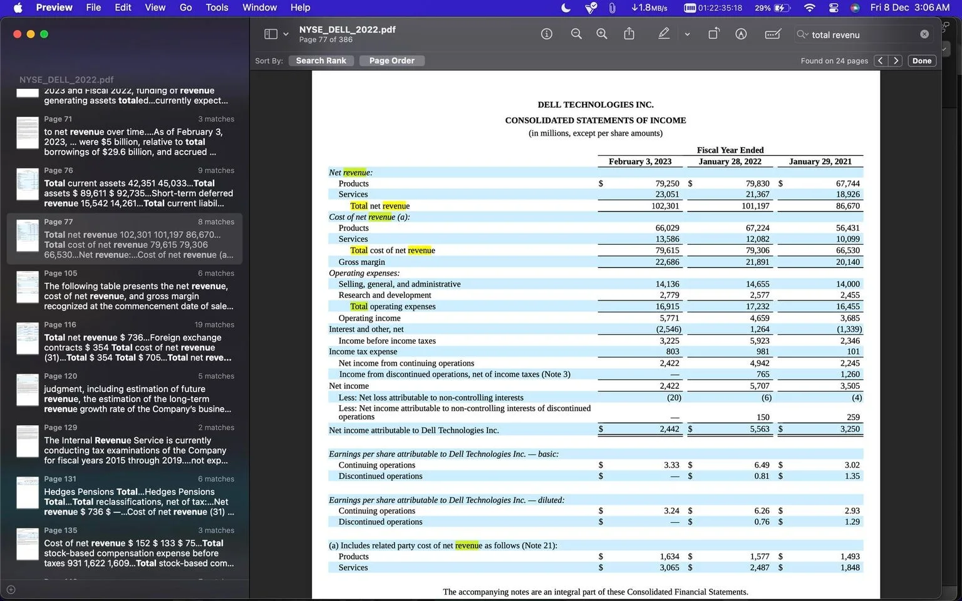Open the highlight color dropdown arrow

687,34
